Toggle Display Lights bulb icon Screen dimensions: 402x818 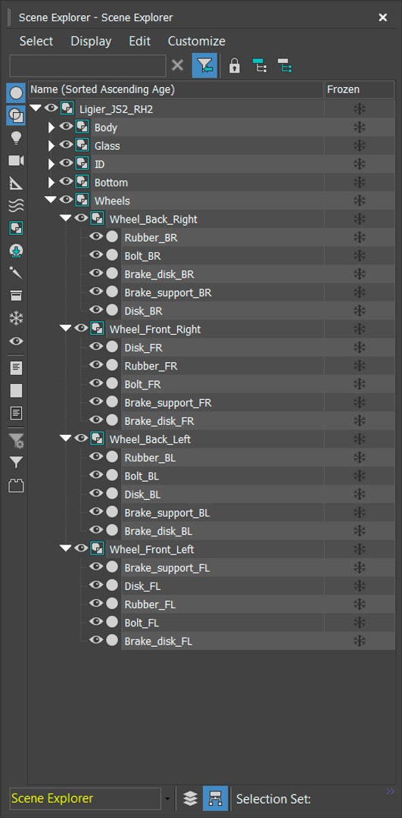[x=16, y=139]
